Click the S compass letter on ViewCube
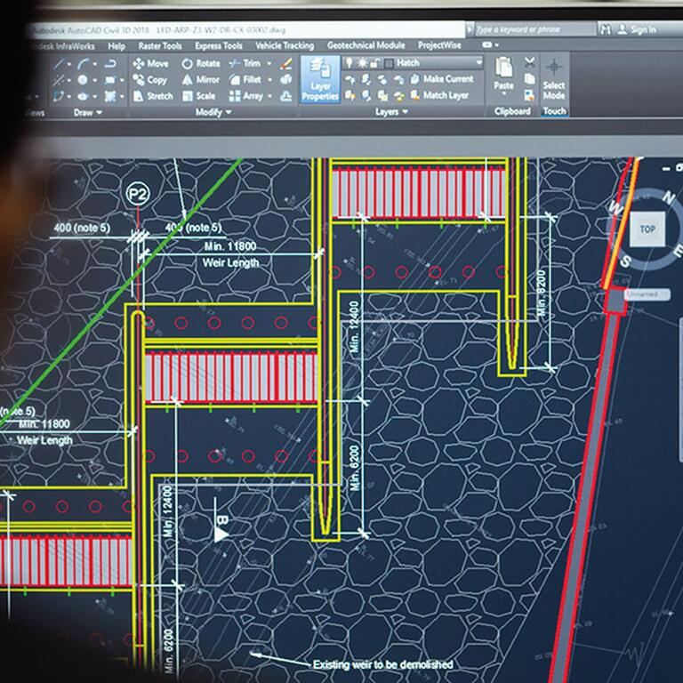Image resolution: width=683 pixels, height=683 pixels. coord(625,261)
